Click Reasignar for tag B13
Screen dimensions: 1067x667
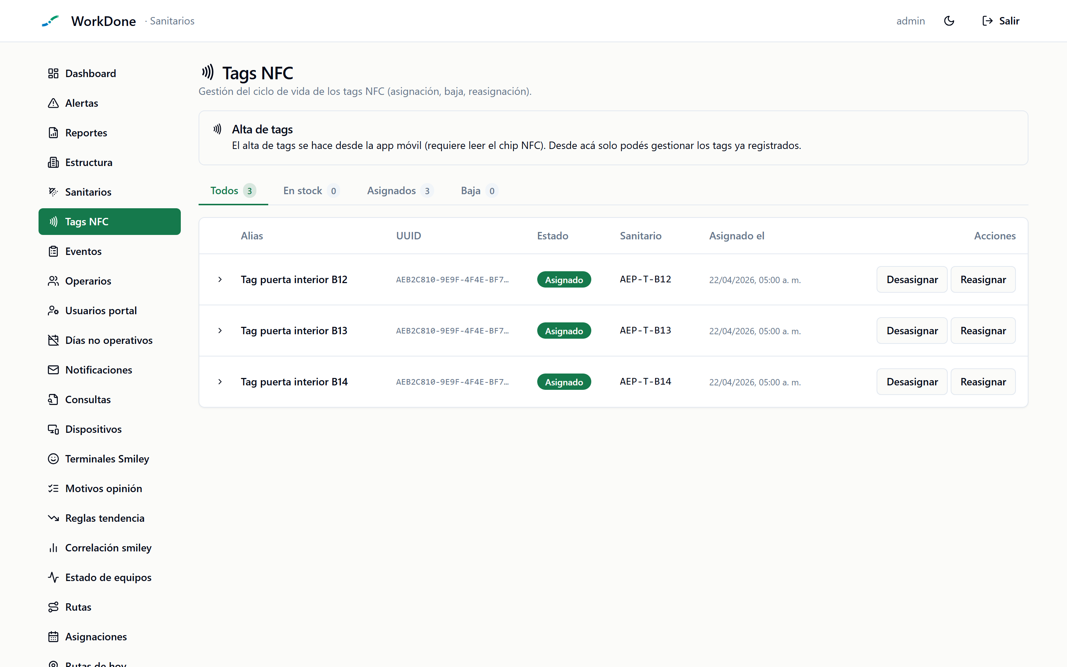[983, 331]
